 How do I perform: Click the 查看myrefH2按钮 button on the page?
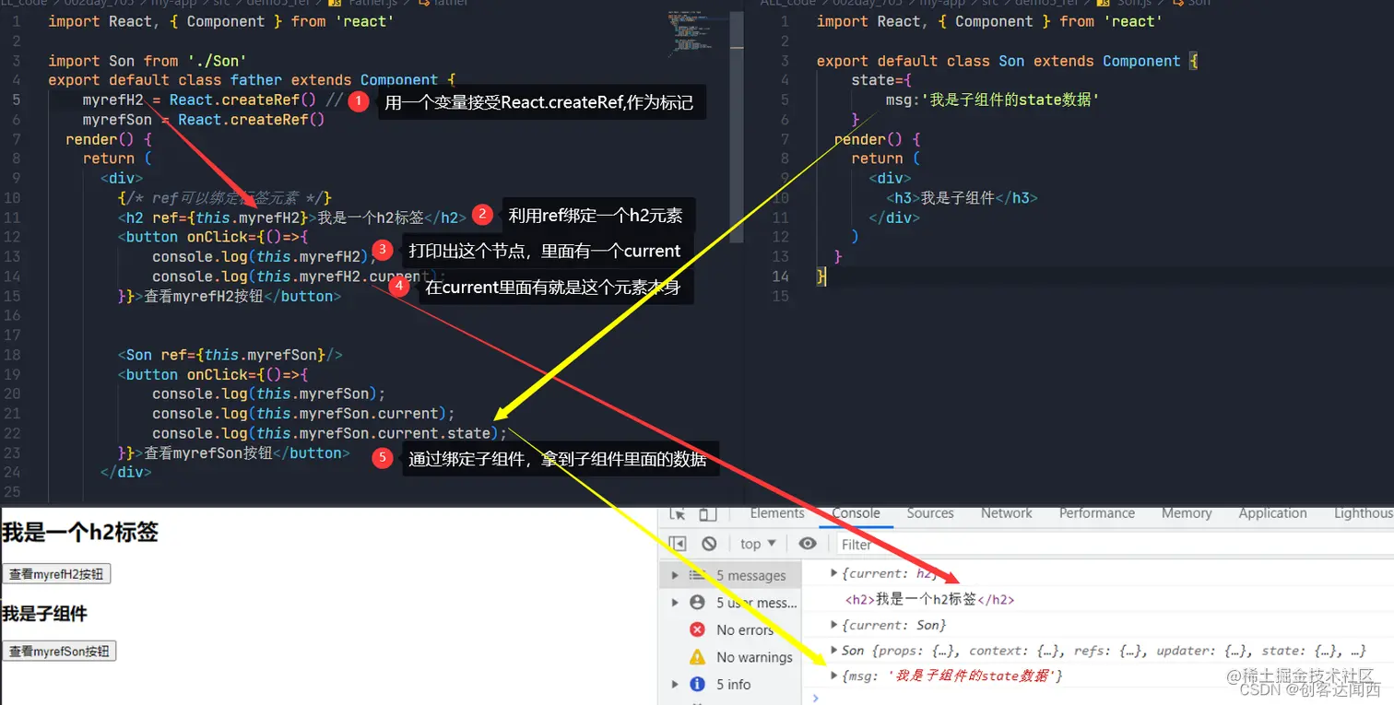(x=56, y=574)
